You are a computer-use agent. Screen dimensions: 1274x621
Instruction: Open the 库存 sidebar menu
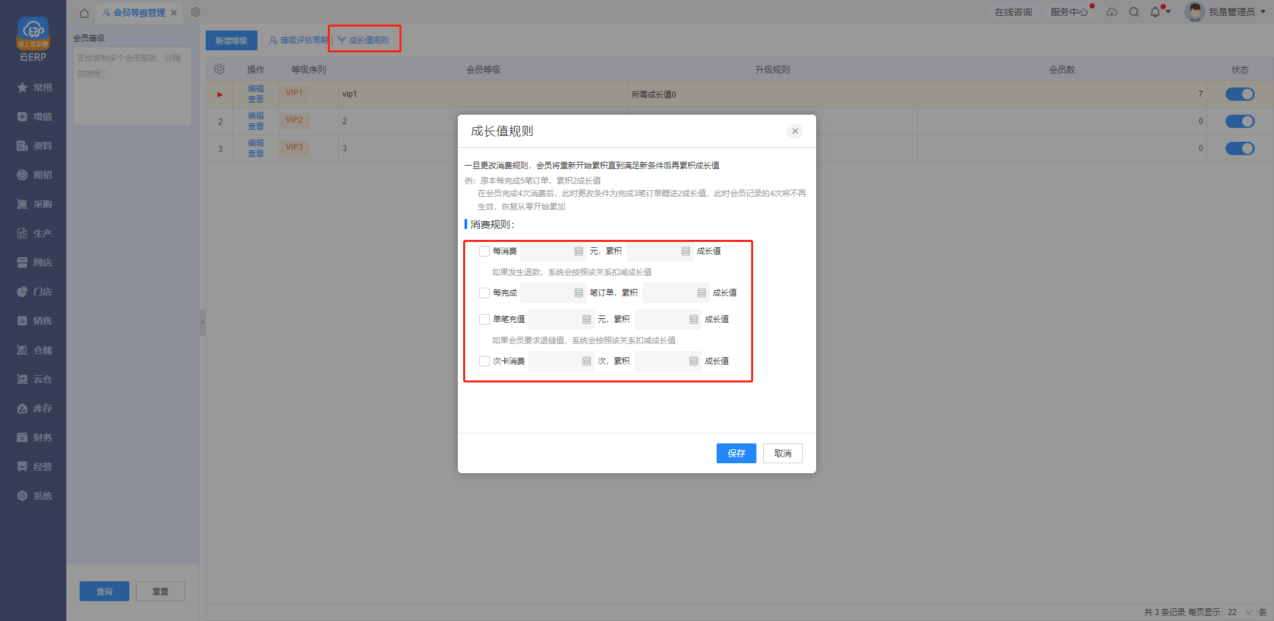click(x=33, y=408)
